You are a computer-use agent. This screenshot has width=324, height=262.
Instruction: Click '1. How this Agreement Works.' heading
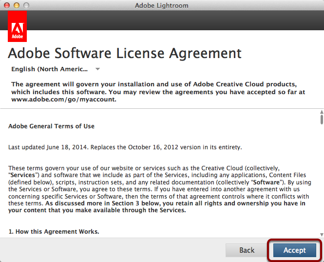pos(54,232)
